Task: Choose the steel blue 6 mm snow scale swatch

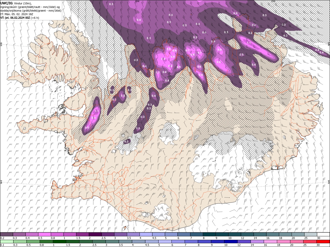Action: [x=184, y=234]
